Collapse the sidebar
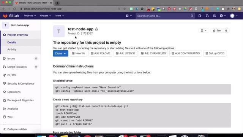 pos(15,129)
